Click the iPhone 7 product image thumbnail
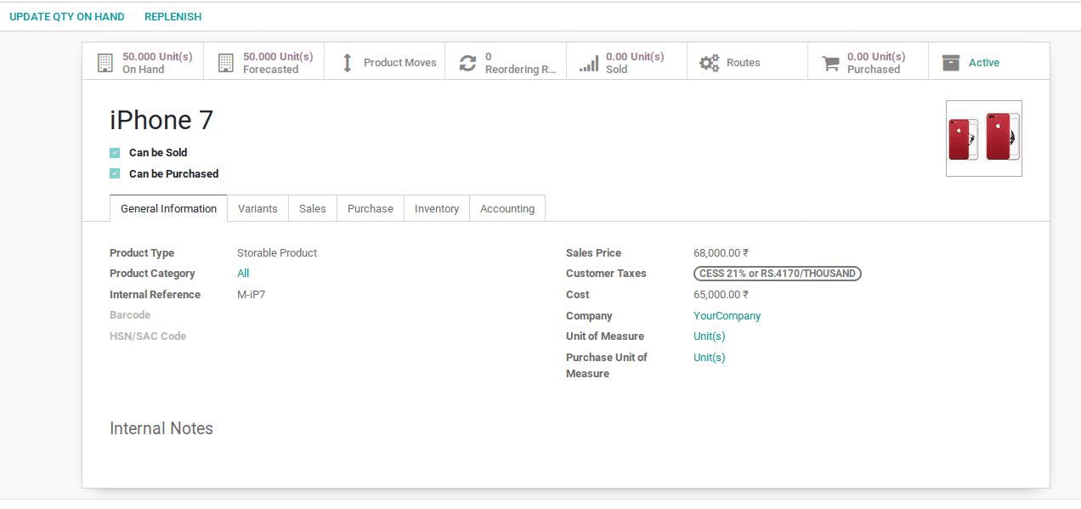Viewport: 1081px width, 509px height. tap(984, 139)
